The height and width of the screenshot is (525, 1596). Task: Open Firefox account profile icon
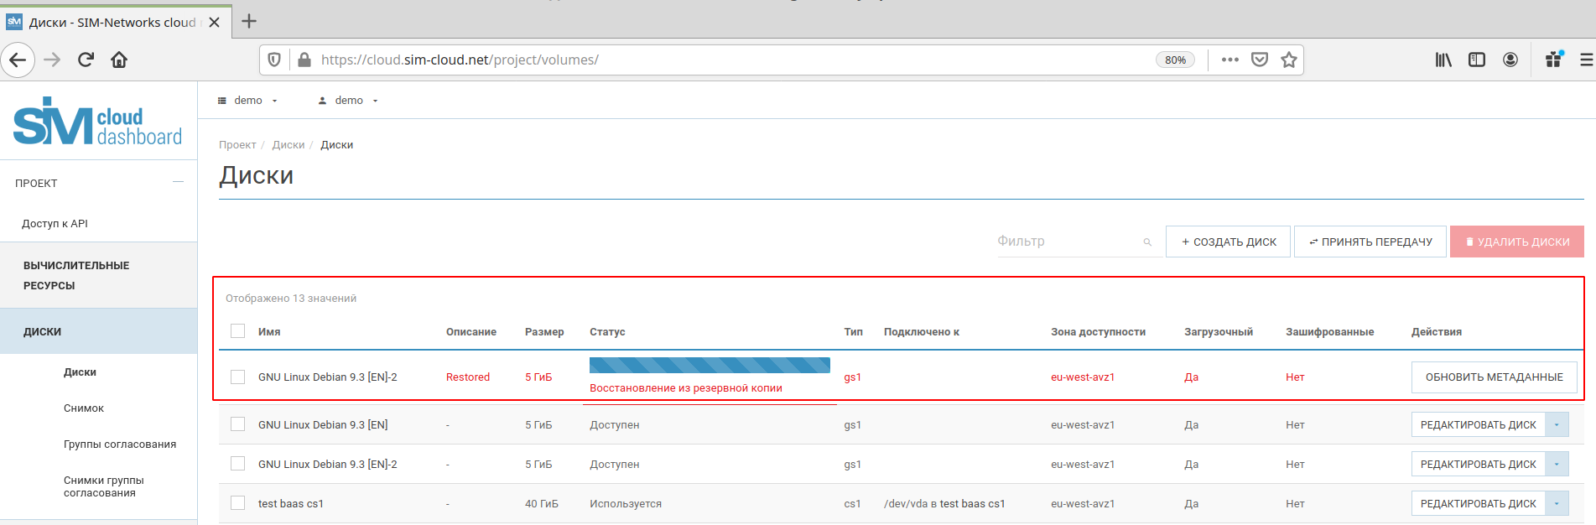click(x=1510, y=60)
